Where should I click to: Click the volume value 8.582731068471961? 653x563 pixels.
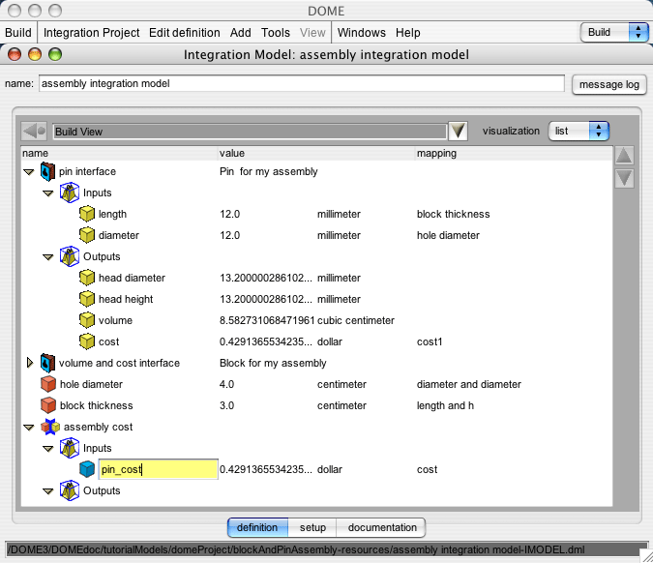267,320
